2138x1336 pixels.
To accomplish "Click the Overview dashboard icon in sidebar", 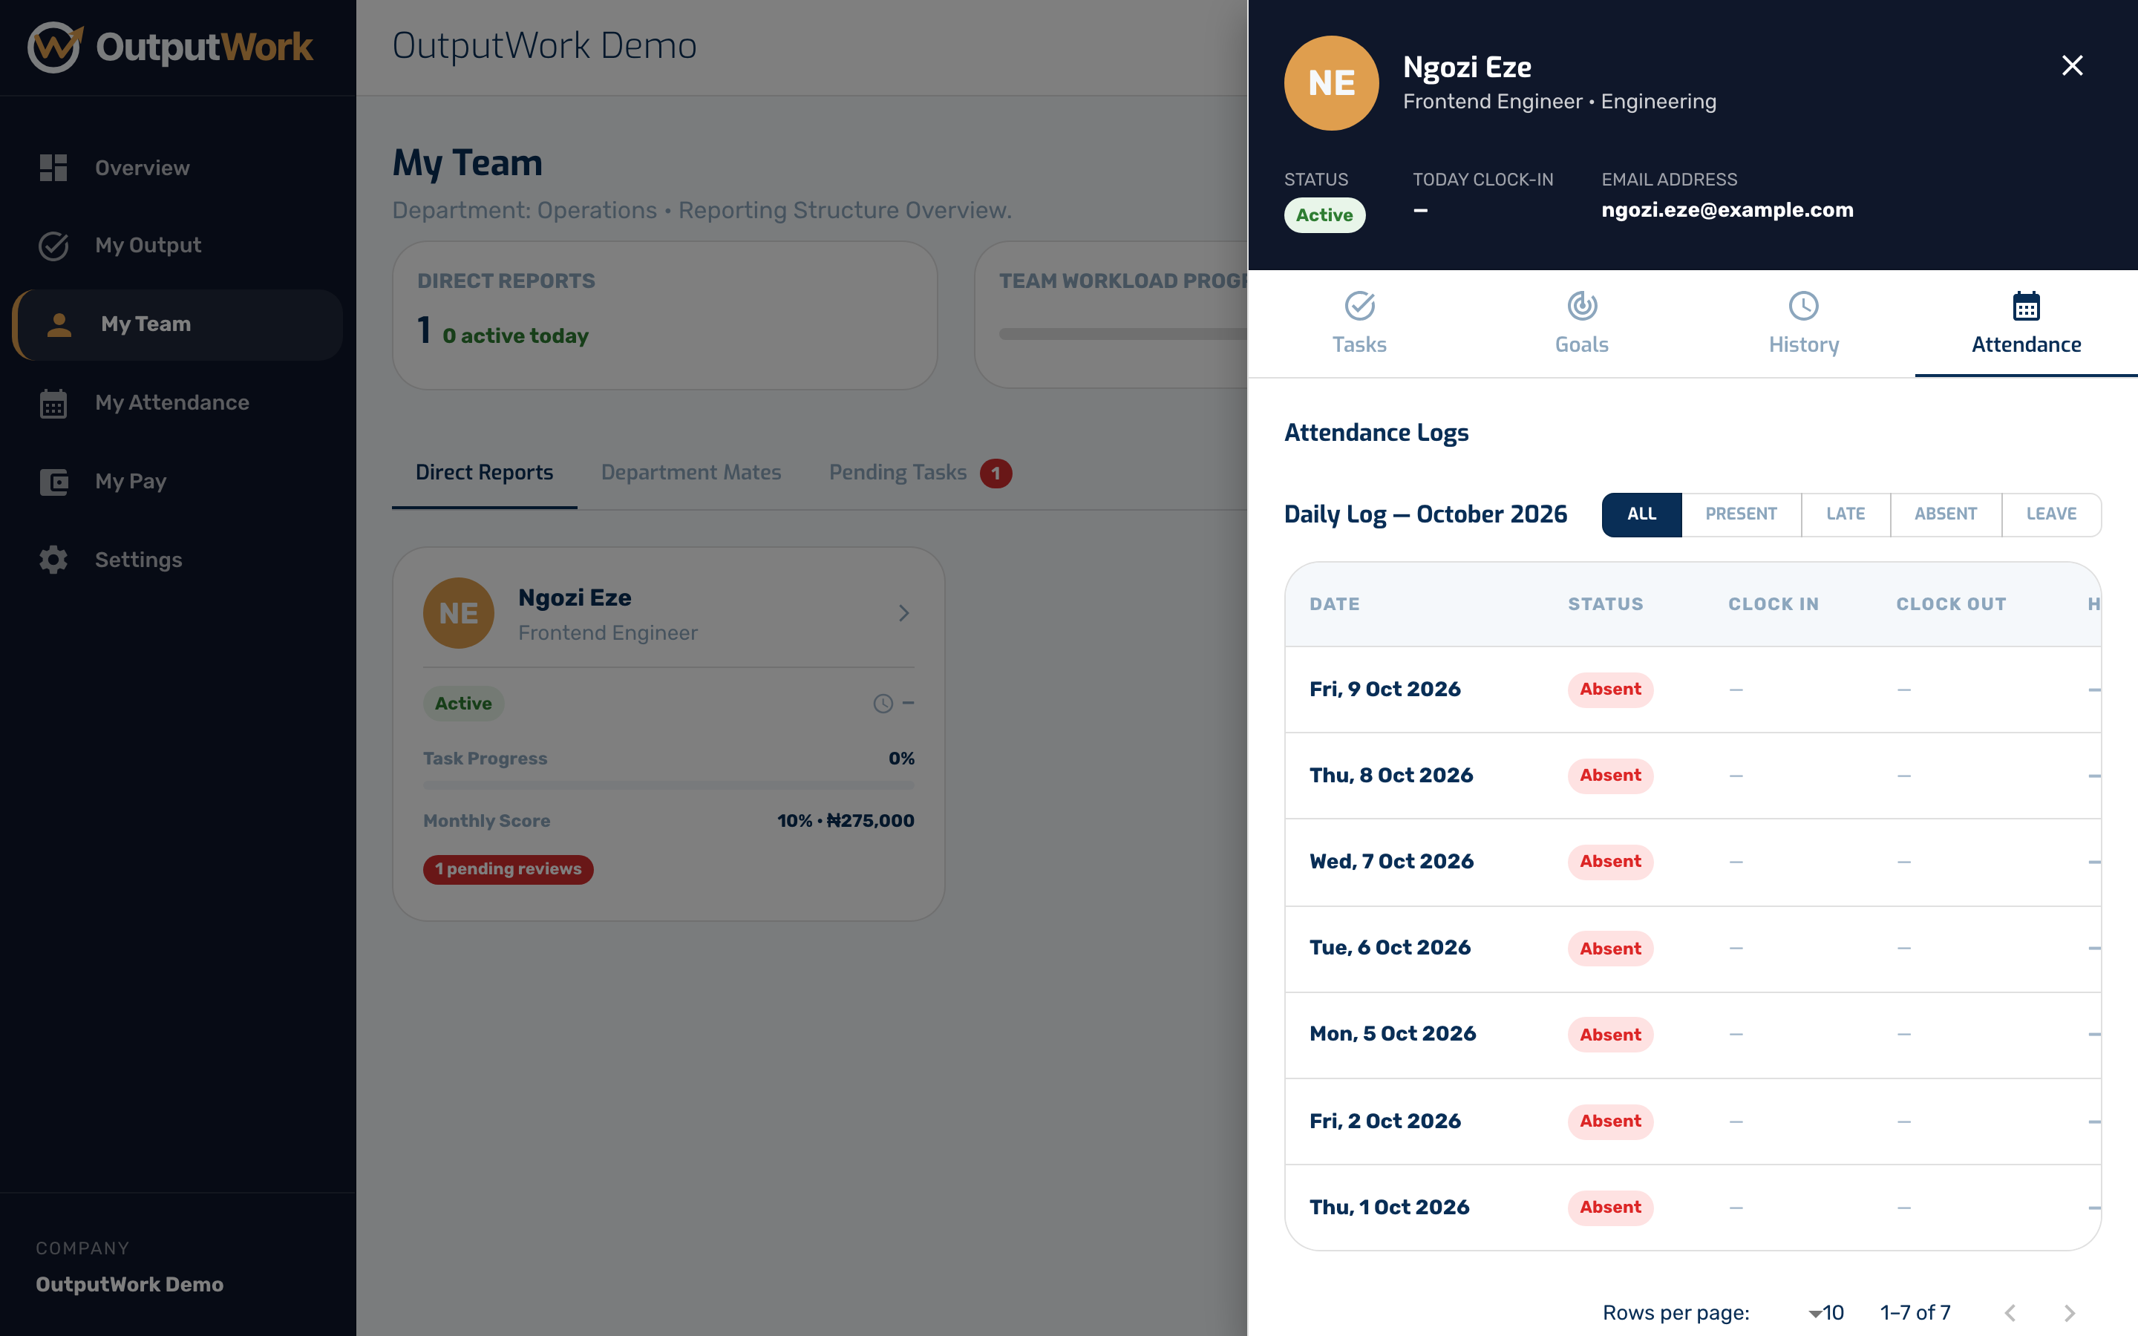I will (x=53, y=168).
